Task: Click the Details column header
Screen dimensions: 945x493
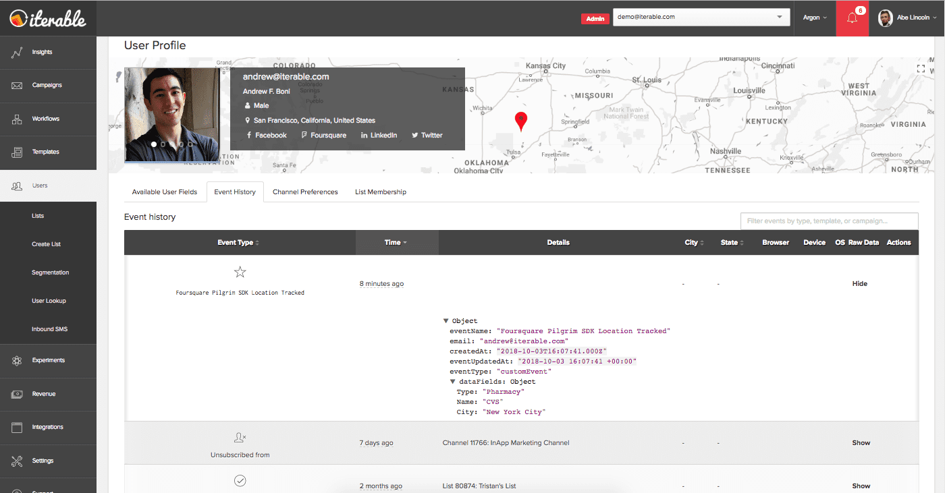Action: coord(558,243)
